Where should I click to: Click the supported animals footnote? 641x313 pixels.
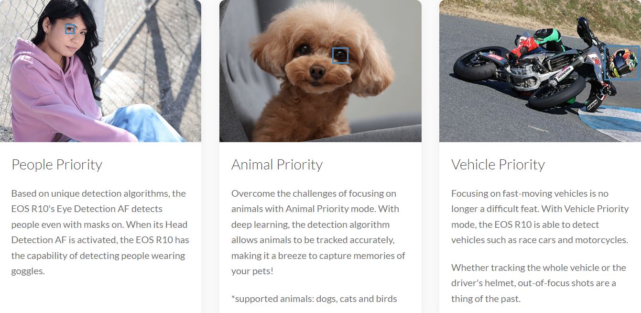pyautogui.click(x=314, y=299)
